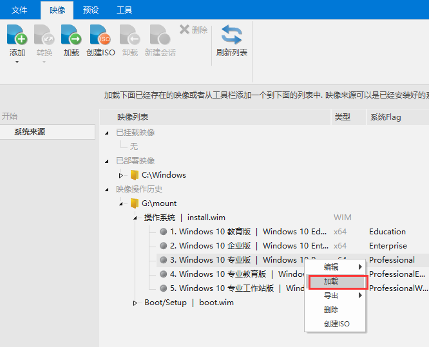Click the 无 entry under 已挂载映像
This screenshot has width=429, height=347.
(134, 146)
